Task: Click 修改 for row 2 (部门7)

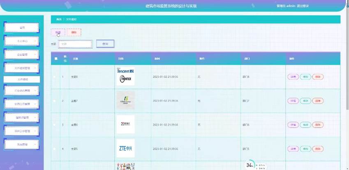Action: click(x=305, y=101)
